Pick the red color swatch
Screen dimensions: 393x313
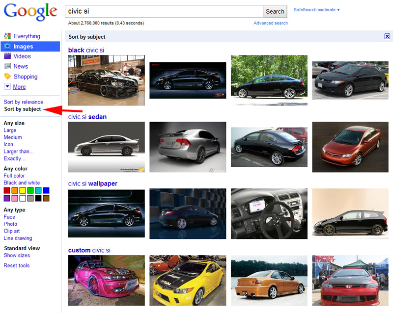tap(7, 190)
